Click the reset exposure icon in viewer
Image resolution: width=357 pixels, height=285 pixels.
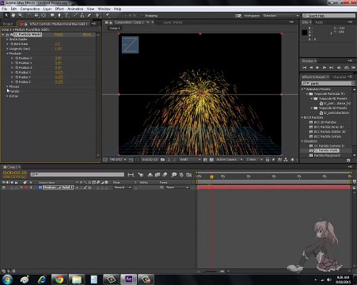(x=292, y=160)
